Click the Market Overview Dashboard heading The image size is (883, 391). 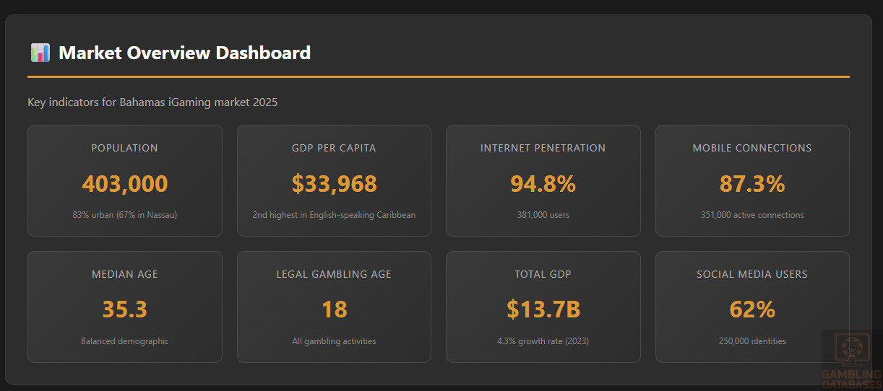point(184,53)
